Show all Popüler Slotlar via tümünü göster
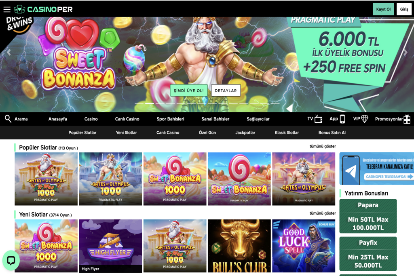The width and height of the screenshot is (414, 276). [x=323, y=146]
